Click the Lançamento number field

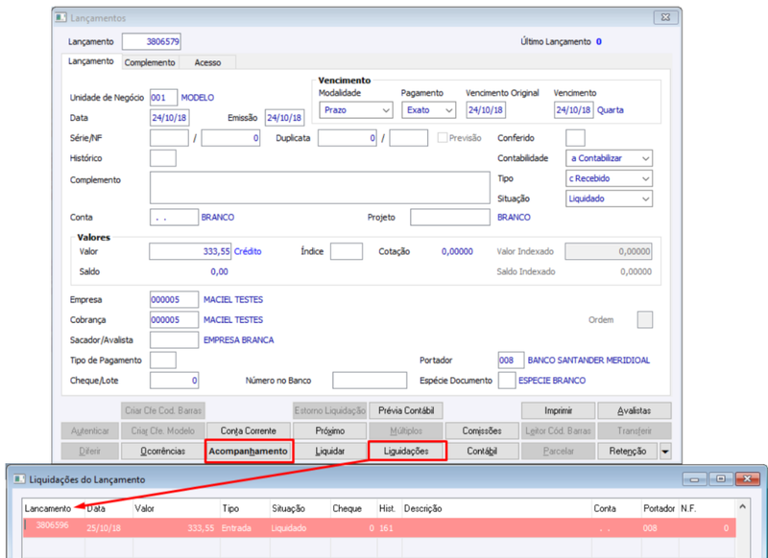(x=152, y=41)
